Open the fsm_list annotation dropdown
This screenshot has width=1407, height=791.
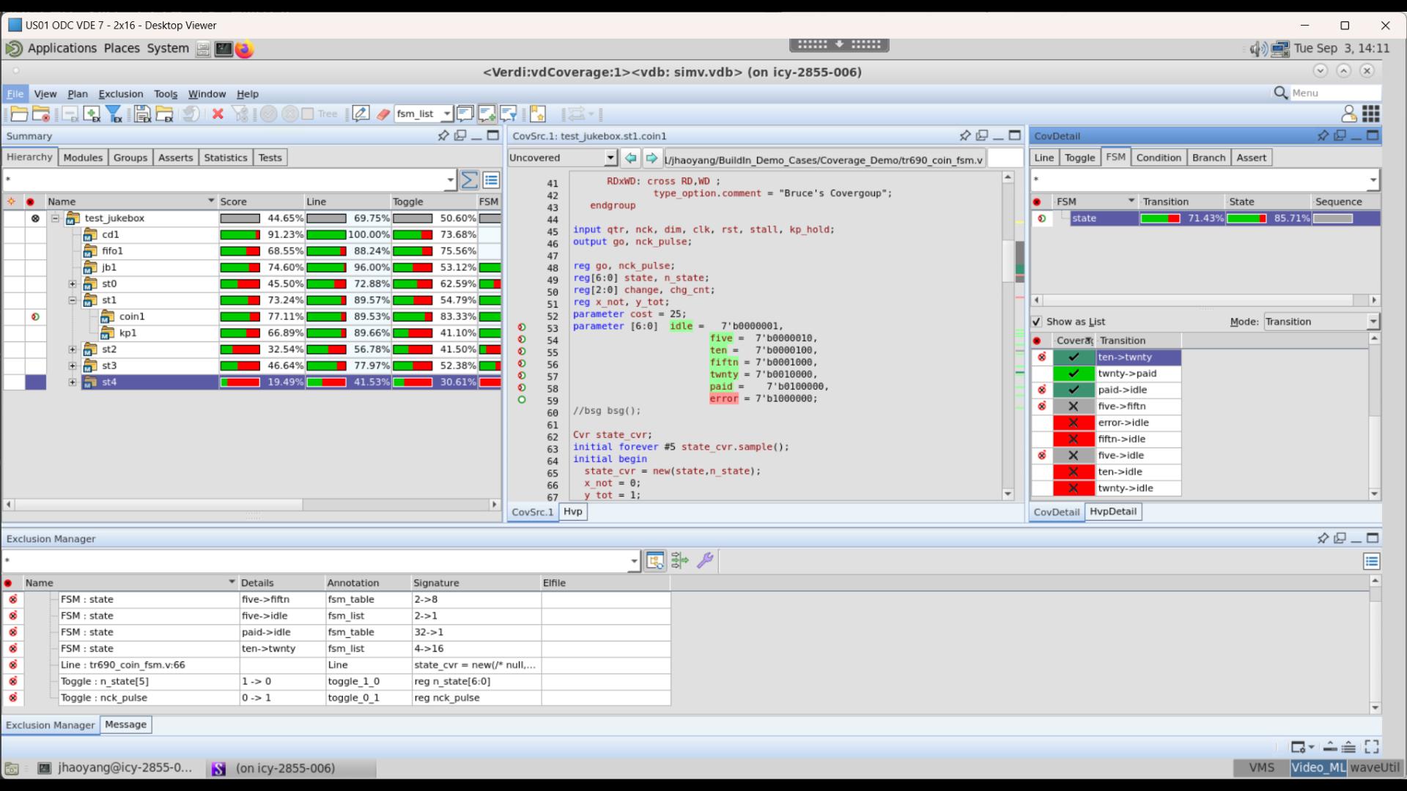click(x=446, y=114)
